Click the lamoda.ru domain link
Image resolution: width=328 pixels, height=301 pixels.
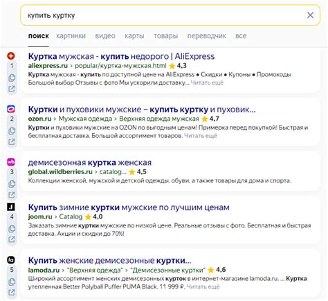44,270
